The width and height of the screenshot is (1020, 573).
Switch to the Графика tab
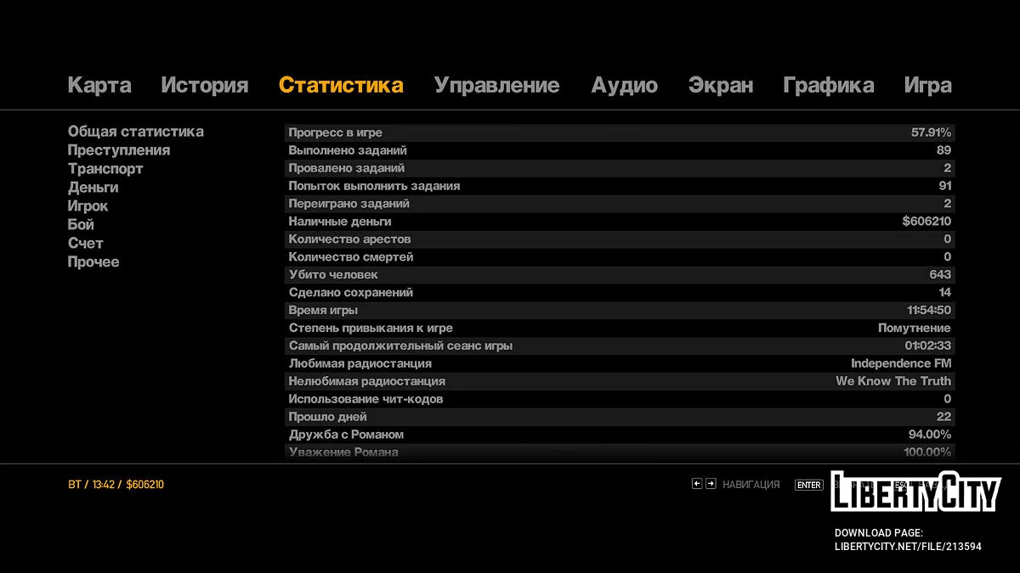coord(828,86)
